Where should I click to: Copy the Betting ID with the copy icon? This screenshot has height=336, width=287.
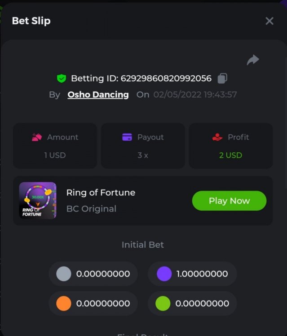click(222, 78)
